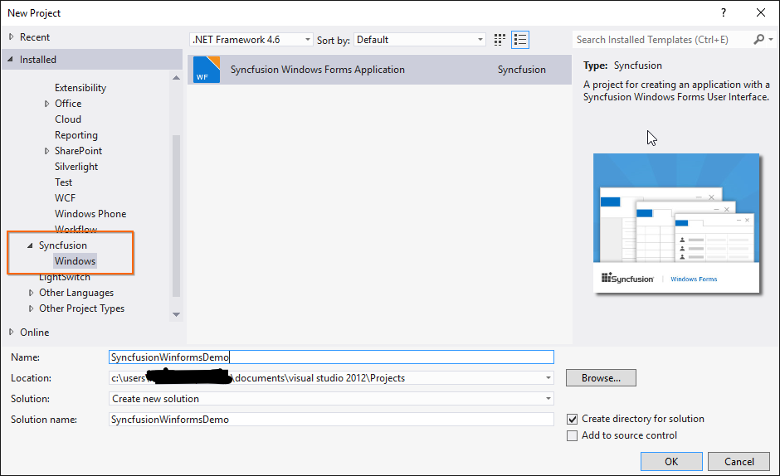Click the Browse... button
780x476 pixels.
[x=601, y=378]
